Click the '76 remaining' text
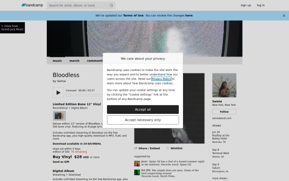 pos(79,152)
